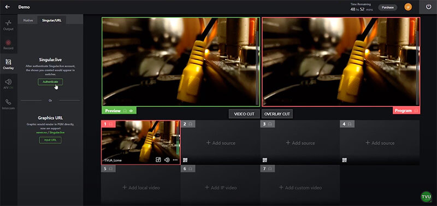Click the power button at top right

point(429,7)
